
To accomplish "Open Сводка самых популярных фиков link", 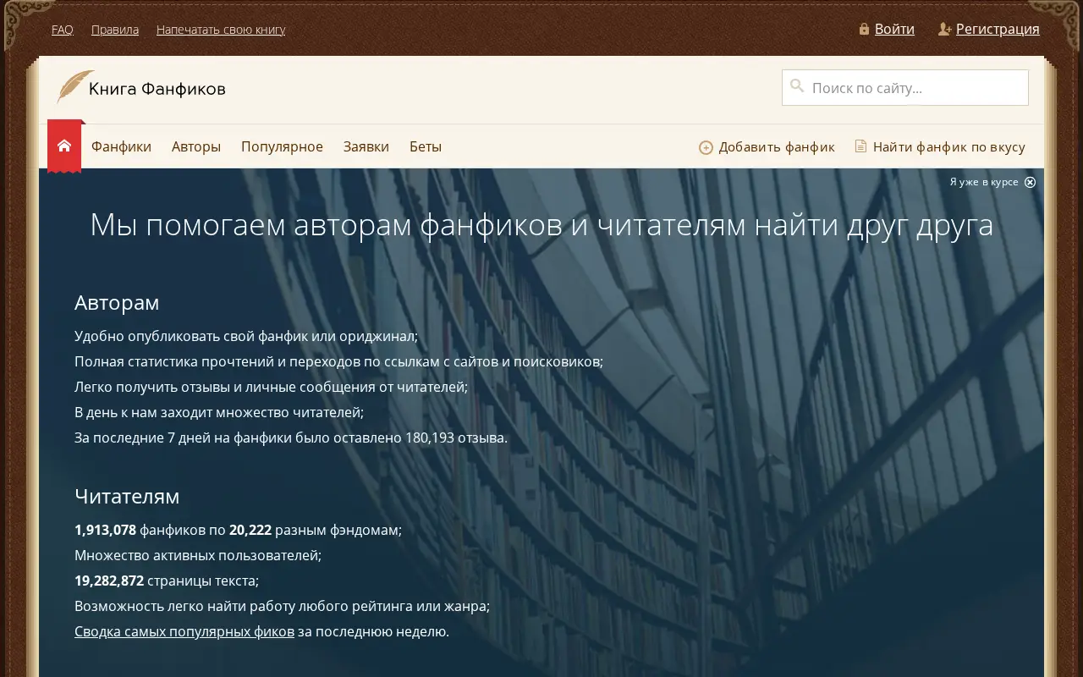I will pos(184,631).
